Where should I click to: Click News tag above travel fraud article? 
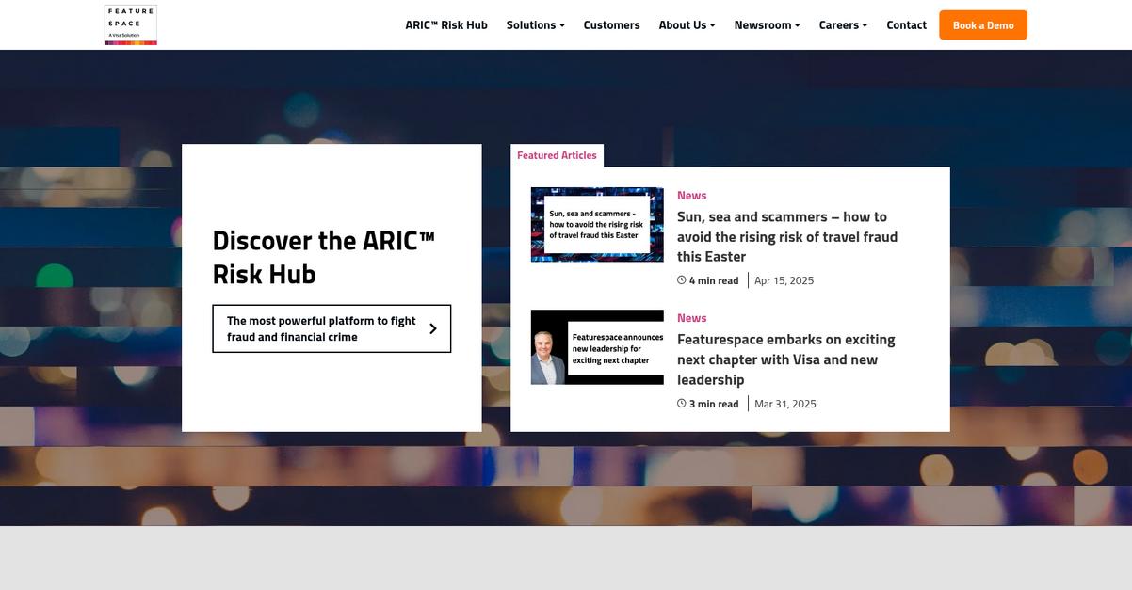point(691,196)
